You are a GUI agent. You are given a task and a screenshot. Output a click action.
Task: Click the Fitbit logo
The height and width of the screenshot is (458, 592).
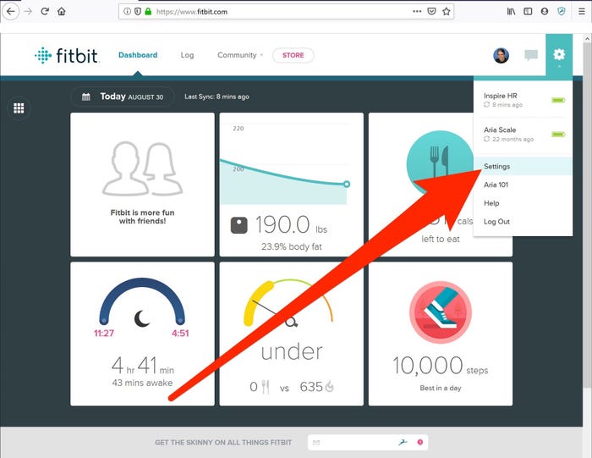pyautogui.click(x=67, y=56)
